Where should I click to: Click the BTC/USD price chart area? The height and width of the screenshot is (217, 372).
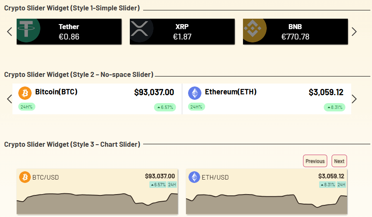tap(97, 204)
